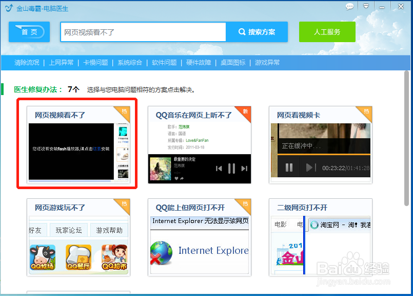Open the QQ能上但网页打不开 solution title

190,208
